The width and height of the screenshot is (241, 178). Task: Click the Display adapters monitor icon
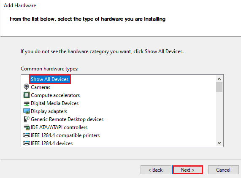click(27, 111)
